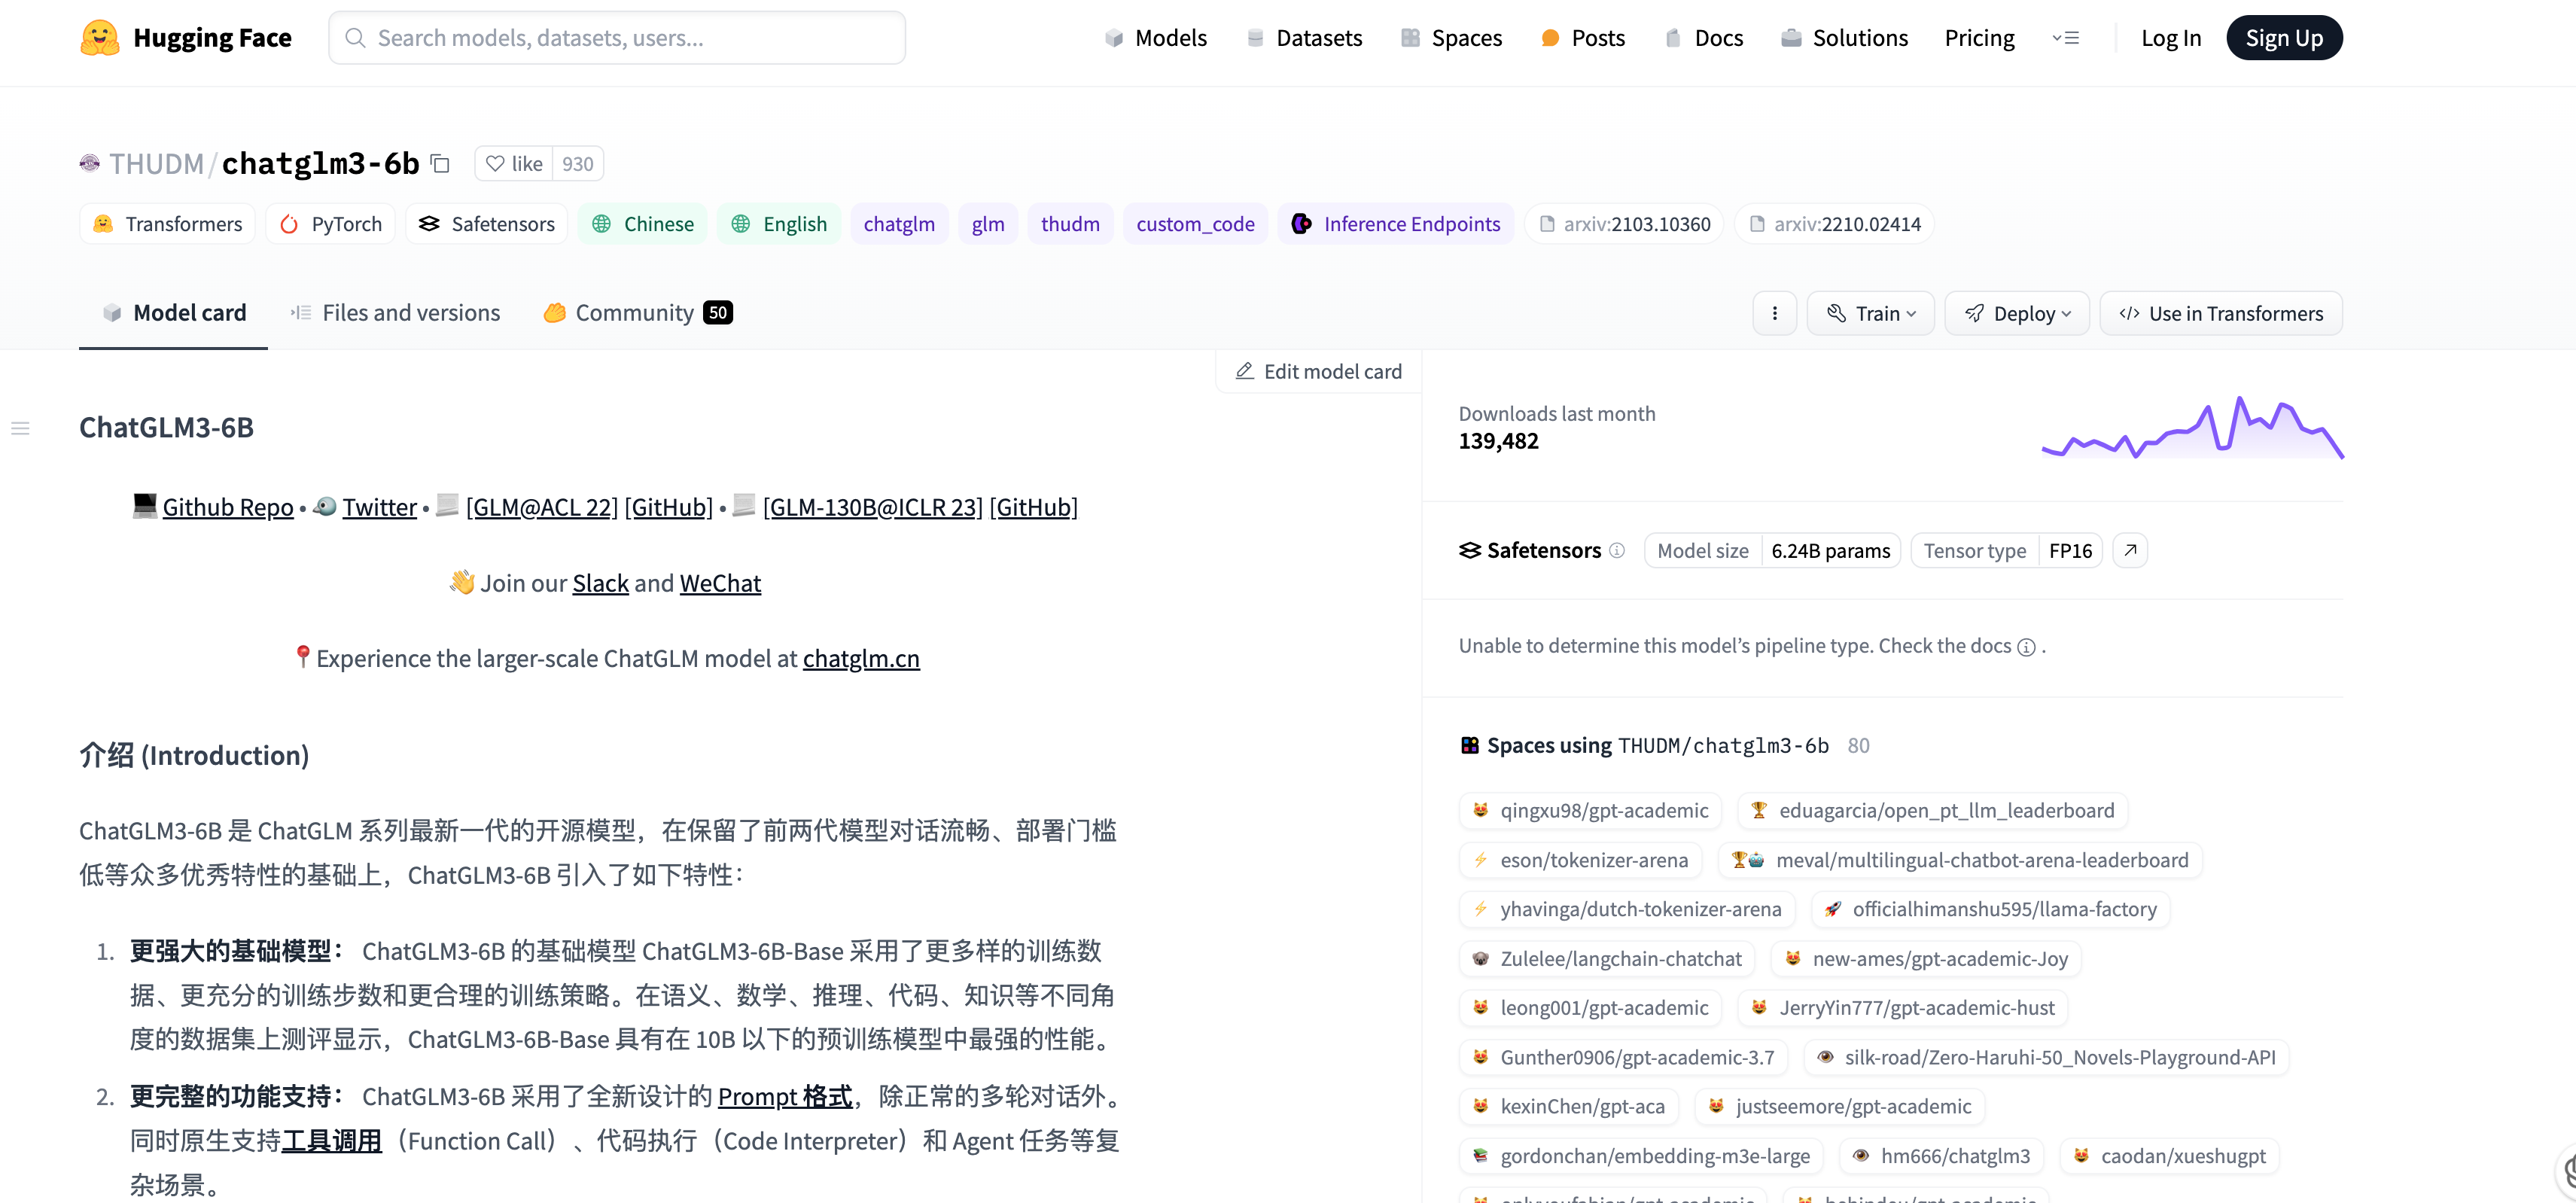Open eson/tokenizer-arena space
Viewport: 2576px width, 1203px height.
coord(1580,860)
